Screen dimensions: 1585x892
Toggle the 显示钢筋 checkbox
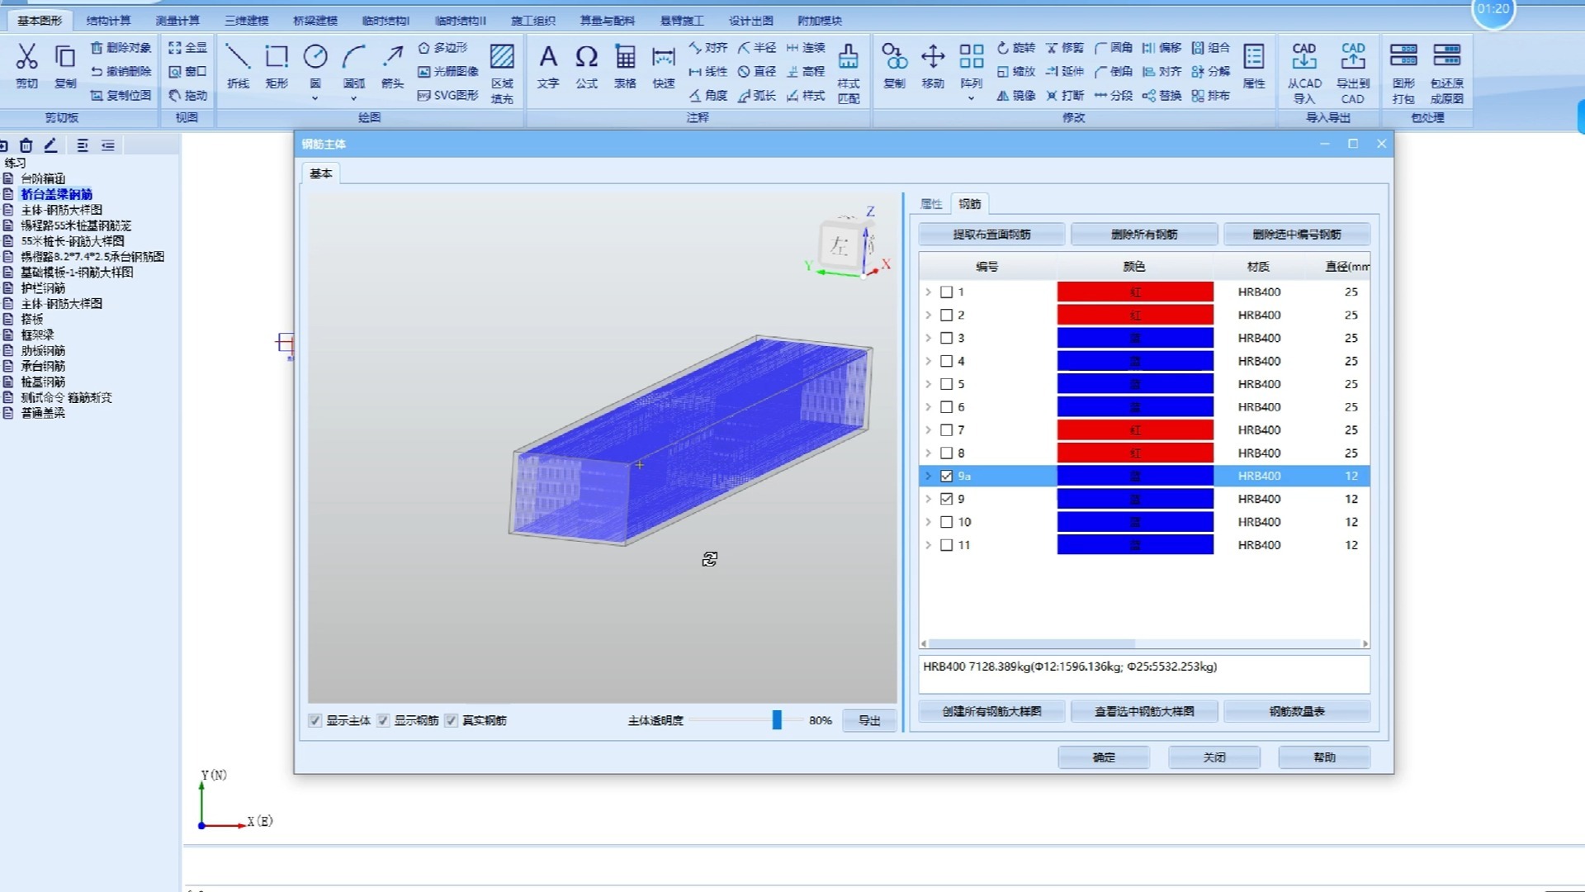point(383,720)
